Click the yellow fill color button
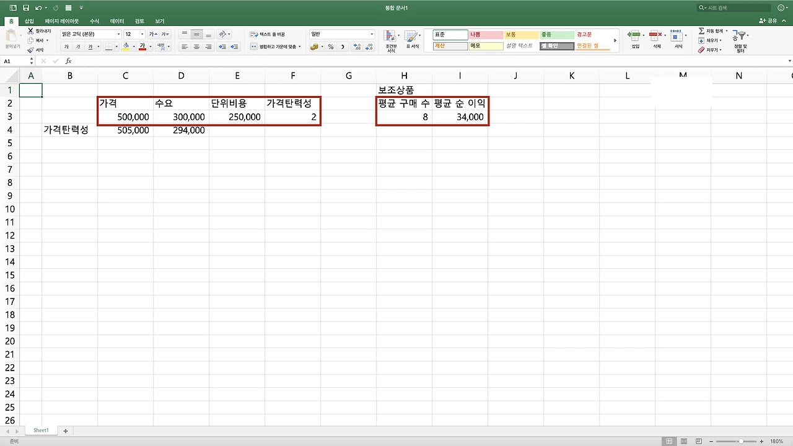The height and width of the screenshot is (446, 793). (x=126, y=46)
